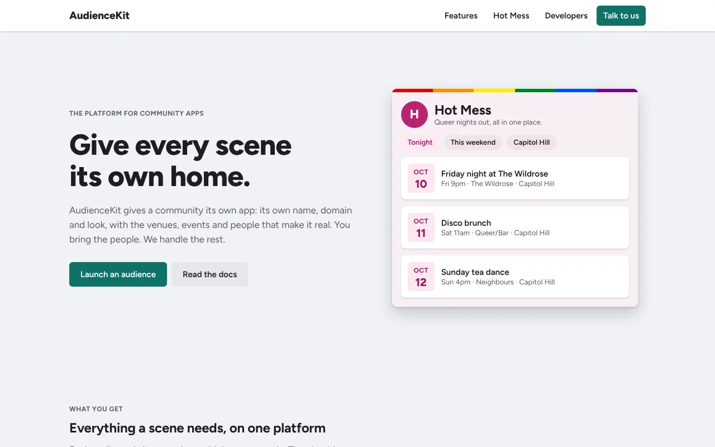
Task: Click the OCT 12 date badge
Action: pyautogui.click(x=421, y=277)
